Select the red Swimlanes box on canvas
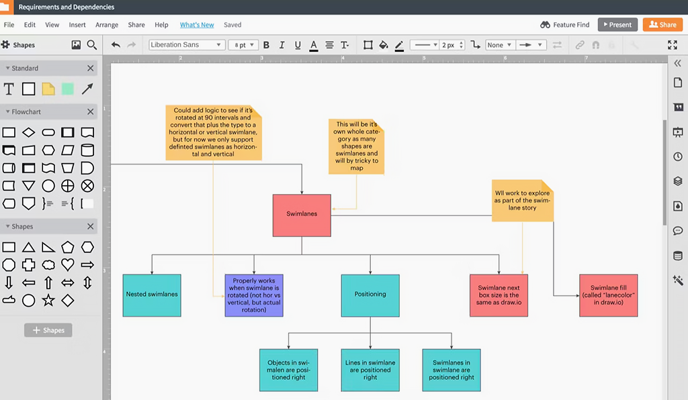This screenshot has width=688, height=400. coord(302,215)
